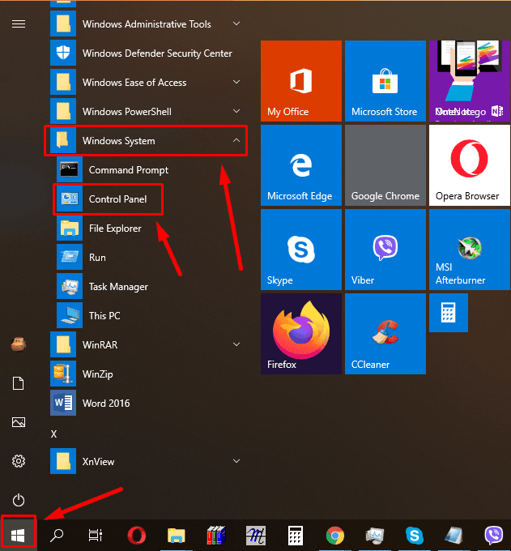Launch Task Manager from the list

pyautogui.click(x=149, y=286)
